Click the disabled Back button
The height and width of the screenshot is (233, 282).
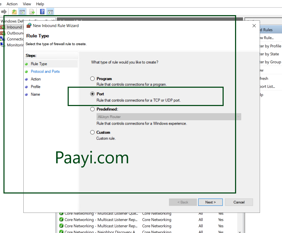(x=183, y=202)
